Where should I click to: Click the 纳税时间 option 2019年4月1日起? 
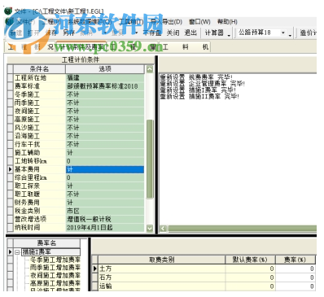[x=105, y=227]
